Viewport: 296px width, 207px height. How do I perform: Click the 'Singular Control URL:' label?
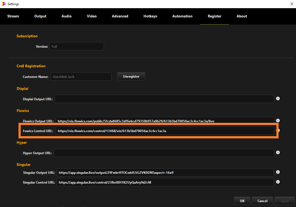pos(39,182)
